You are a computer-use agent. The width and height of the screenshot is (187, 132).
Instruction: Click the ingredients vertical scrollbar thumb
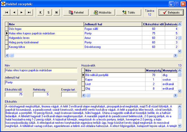click(x=180, y=75)
